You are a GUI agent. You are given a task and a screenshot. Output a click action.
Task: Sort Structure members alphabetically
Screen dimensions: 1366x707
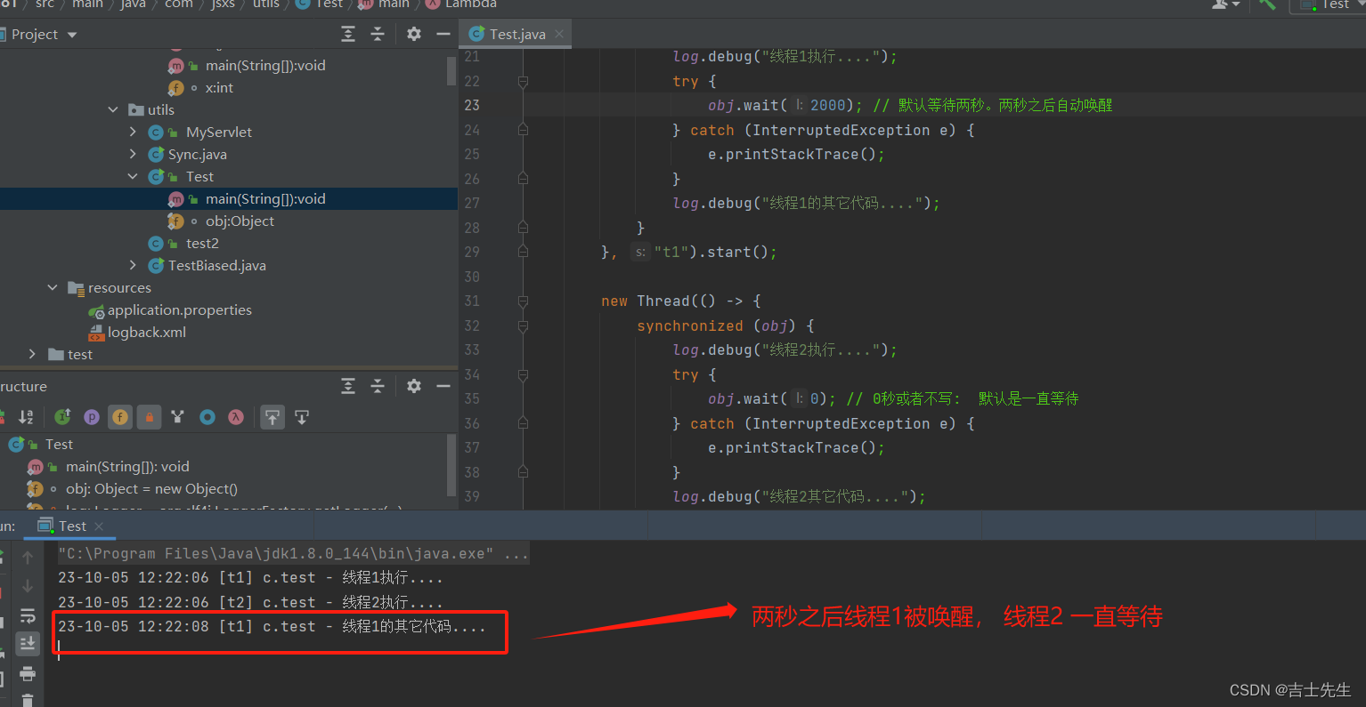(x=25, y=417)
